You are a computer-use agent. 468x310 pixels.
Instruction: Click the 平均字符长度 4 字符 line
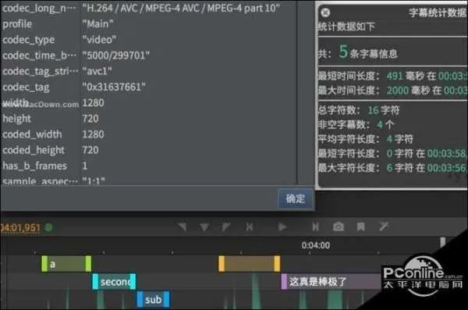pos(366,139)
